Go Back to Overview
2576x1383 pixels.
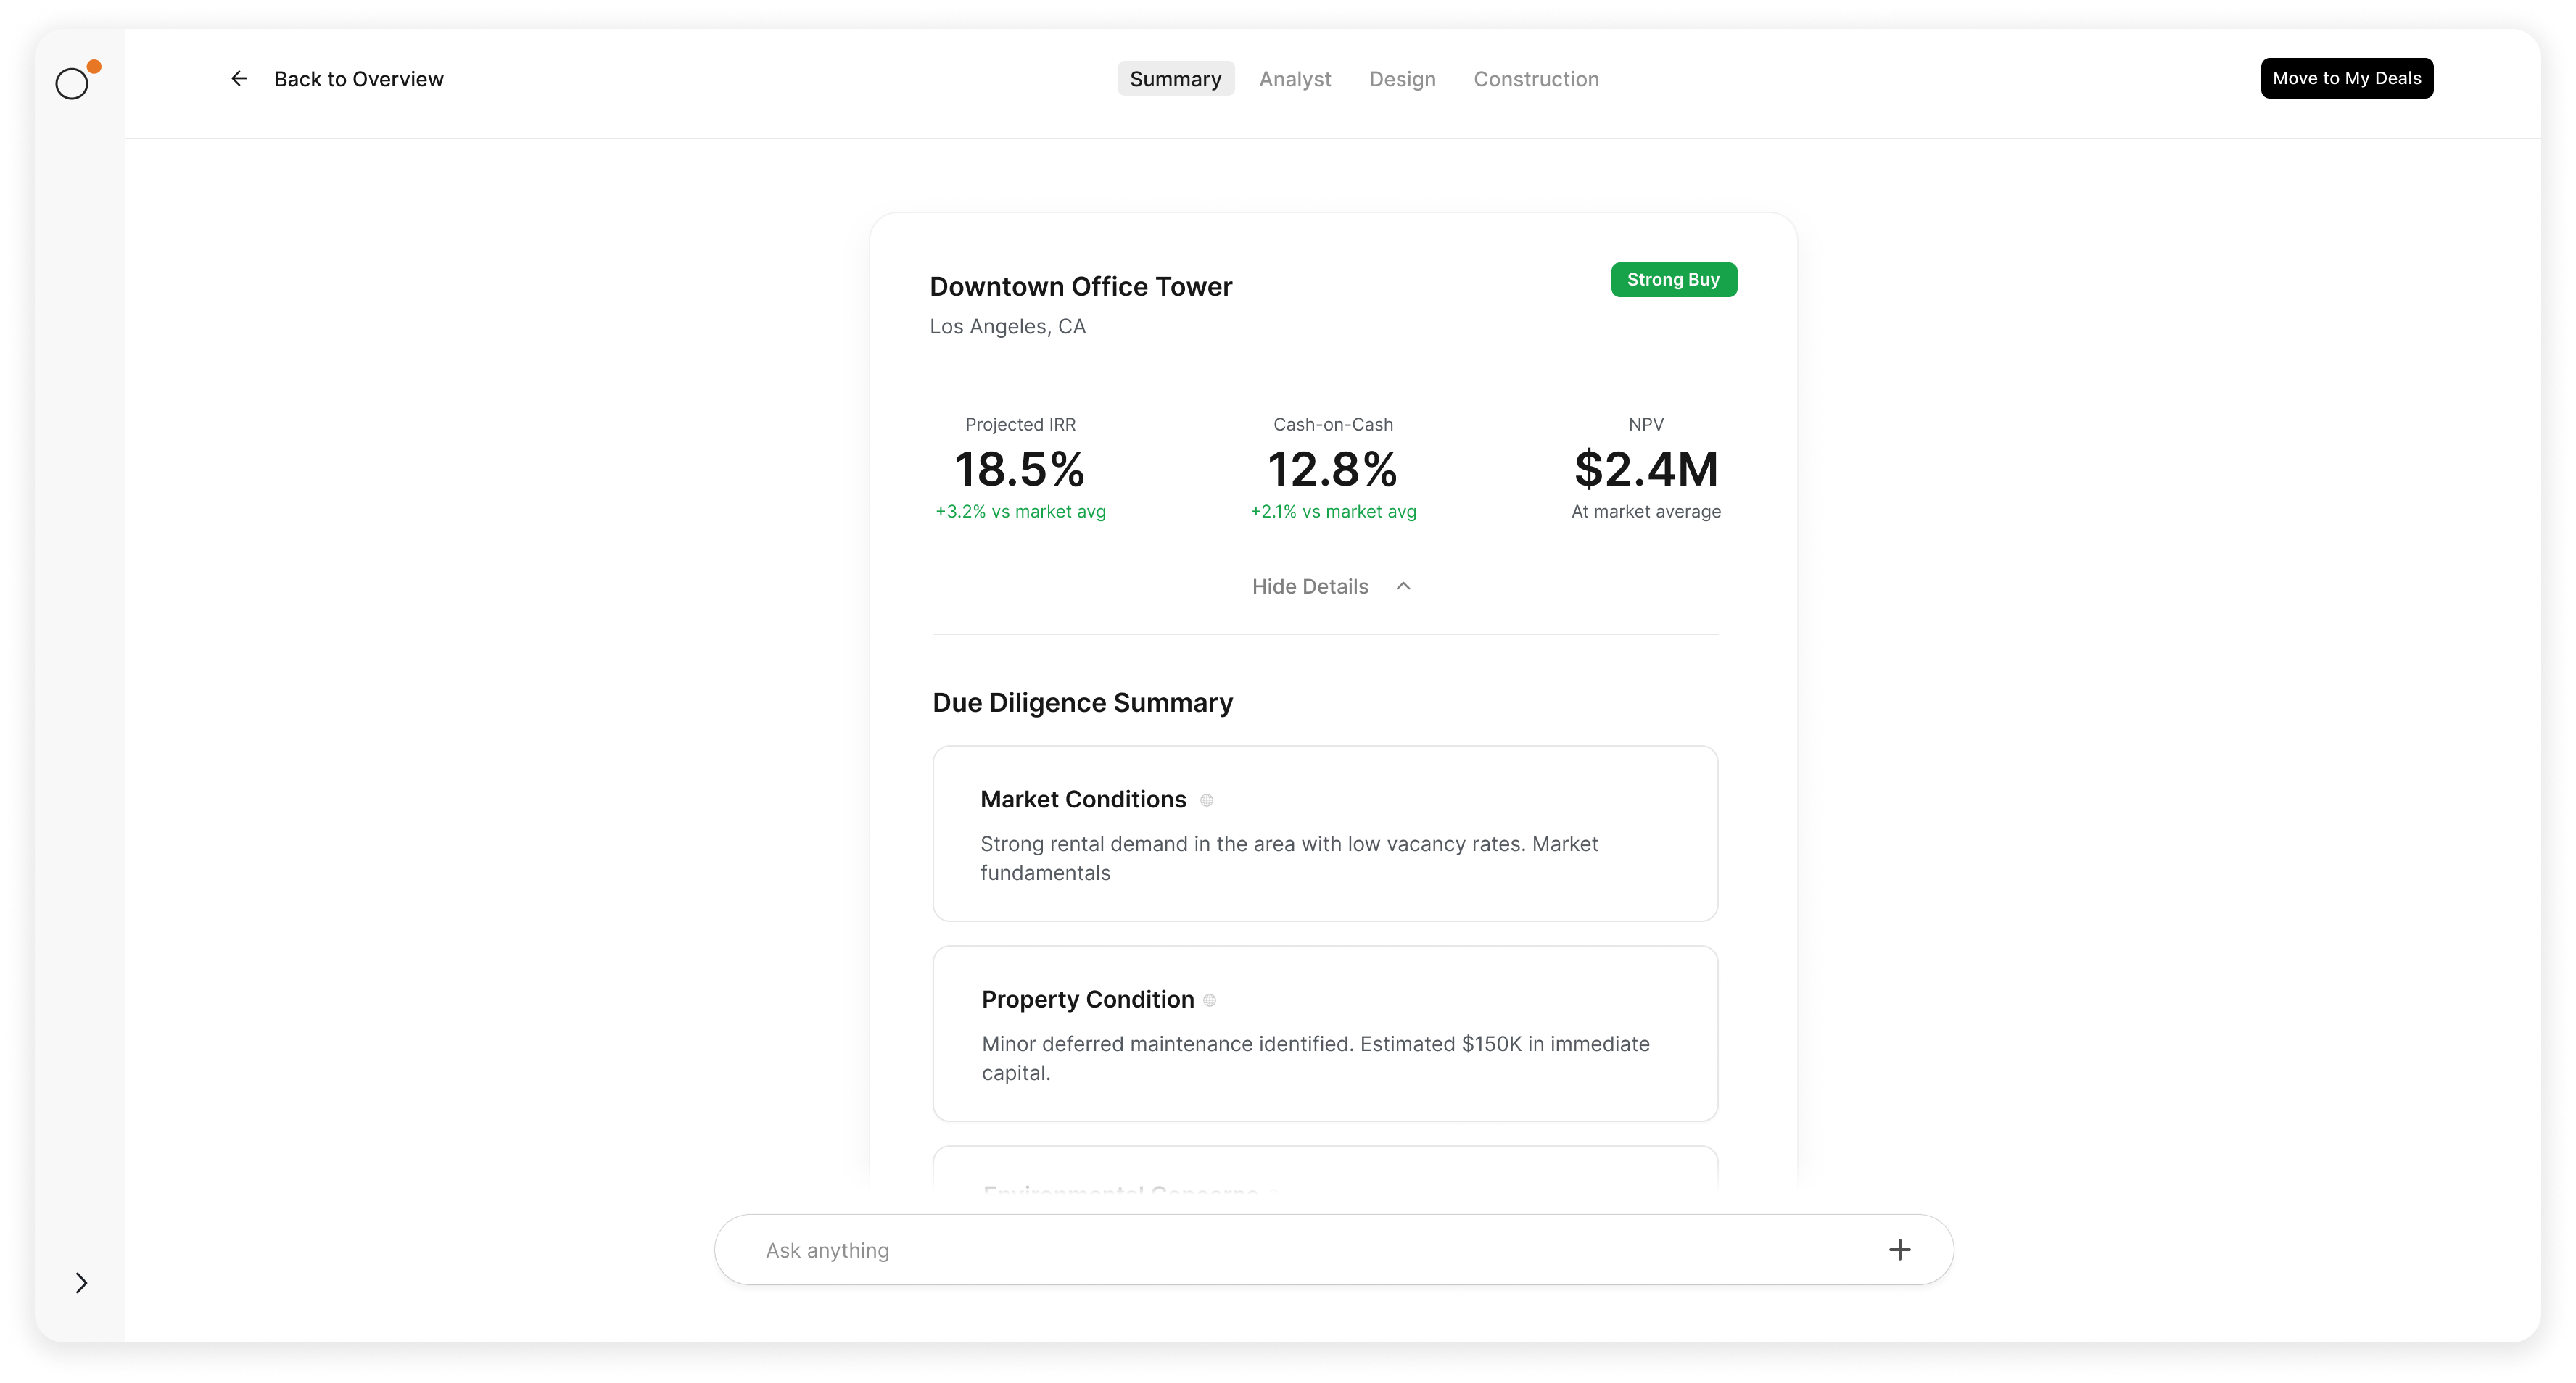pos(358,79)
